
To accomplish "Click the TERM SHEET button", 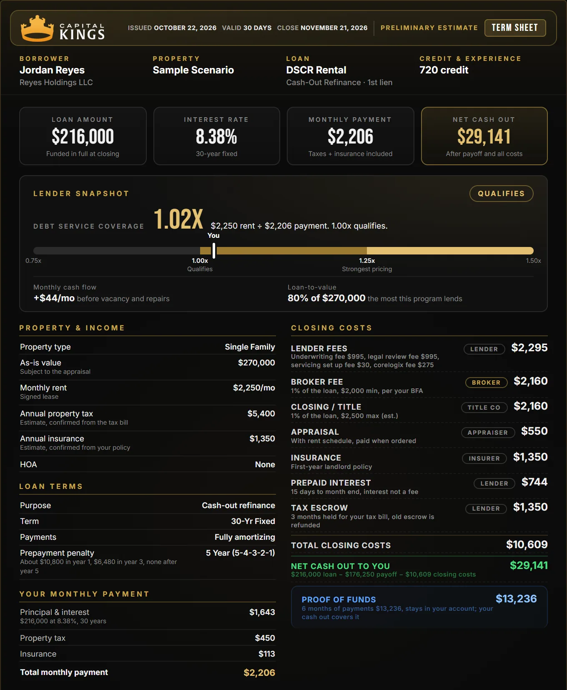I will (x=515, y=28).
